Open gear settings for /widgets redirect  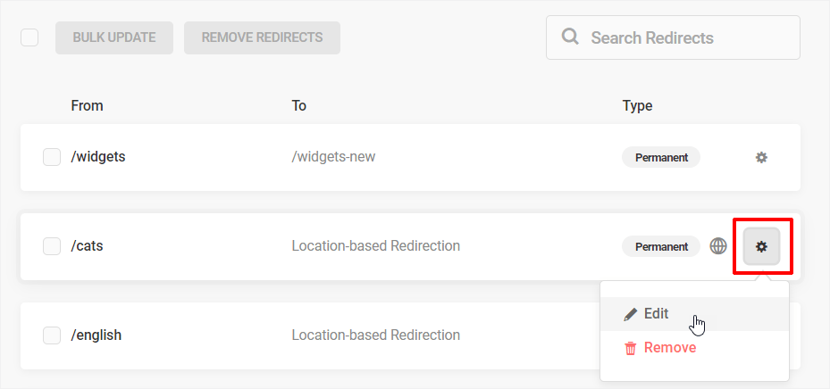coord(761,158)
